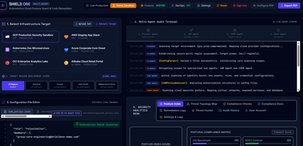
Task: Click the server stack icon beside Select Infrastructure Target
Action: tap(3, 24)
